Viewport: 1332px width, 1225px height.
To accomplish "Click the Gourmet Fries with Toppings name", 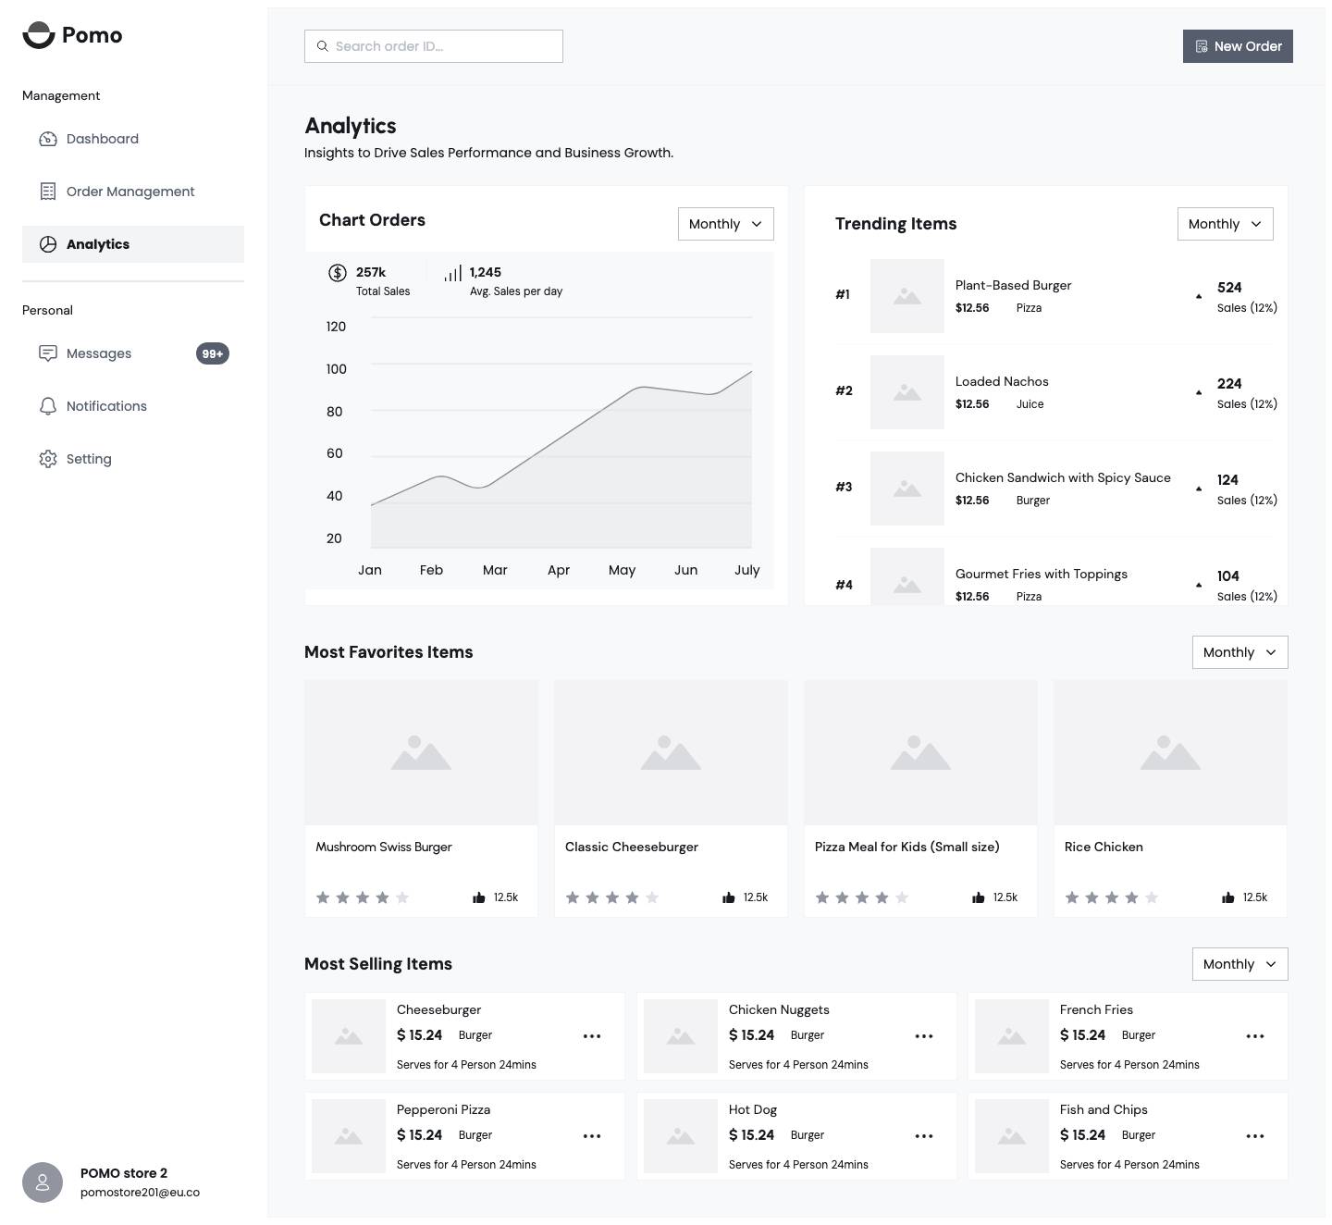I will click(1042, 574).
